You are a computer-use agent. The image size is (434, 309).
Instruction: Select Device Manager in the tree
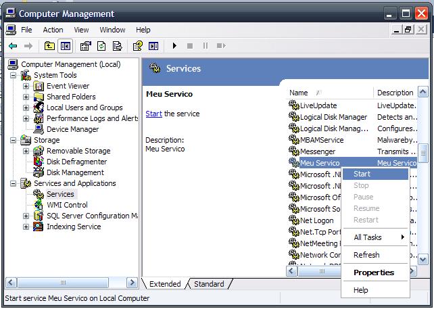72,129
